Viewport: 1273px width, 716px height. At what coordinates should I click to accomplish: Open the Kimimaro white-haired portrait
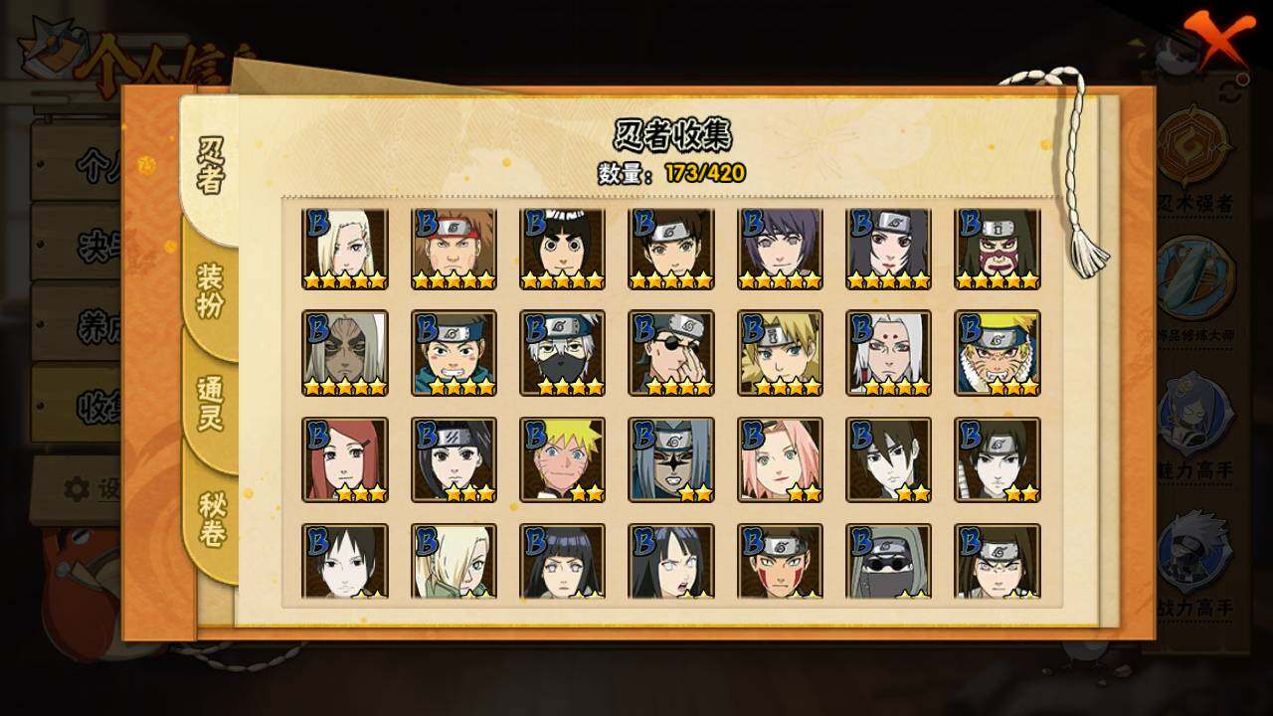point(889,353)
